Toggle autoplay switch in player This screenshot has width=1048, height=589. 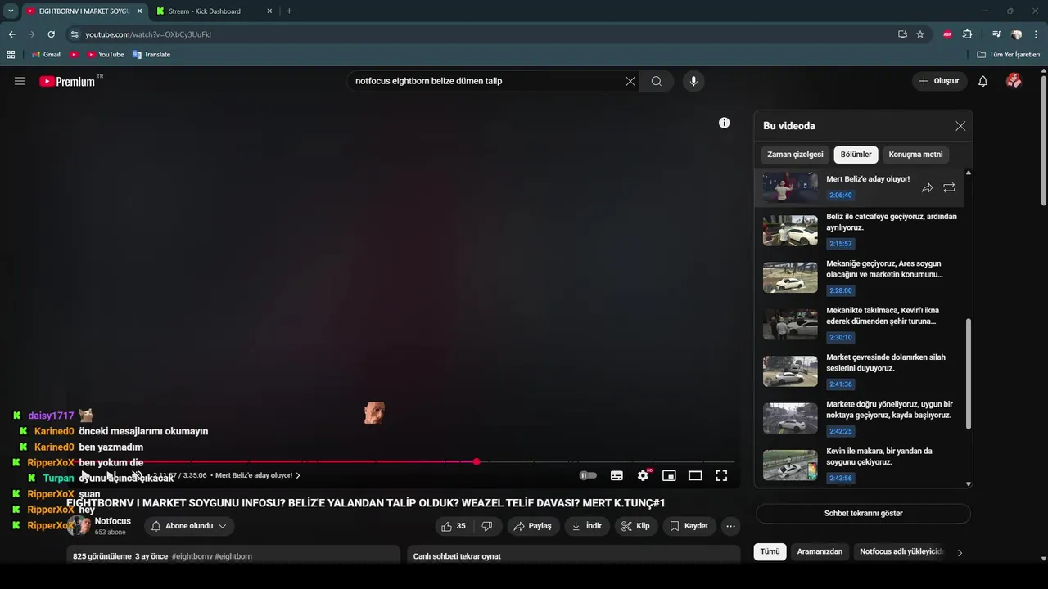pyautogui.click(x=588, y=475)
